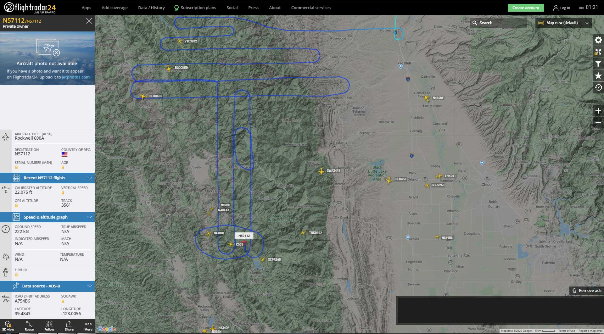The height and width of the screenshot is (334, 604).
Task: Open the map filter funnel icon
Action: coord(598,64)
